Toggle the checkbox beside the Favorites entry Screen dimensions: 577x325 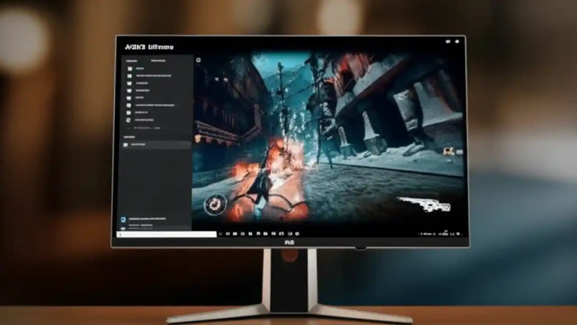(x=125, y=144)
